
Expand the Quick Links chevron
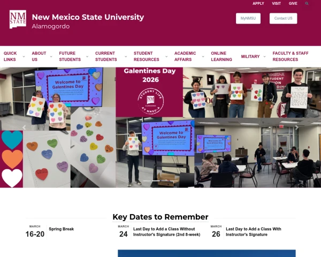[x=24, y=57]
